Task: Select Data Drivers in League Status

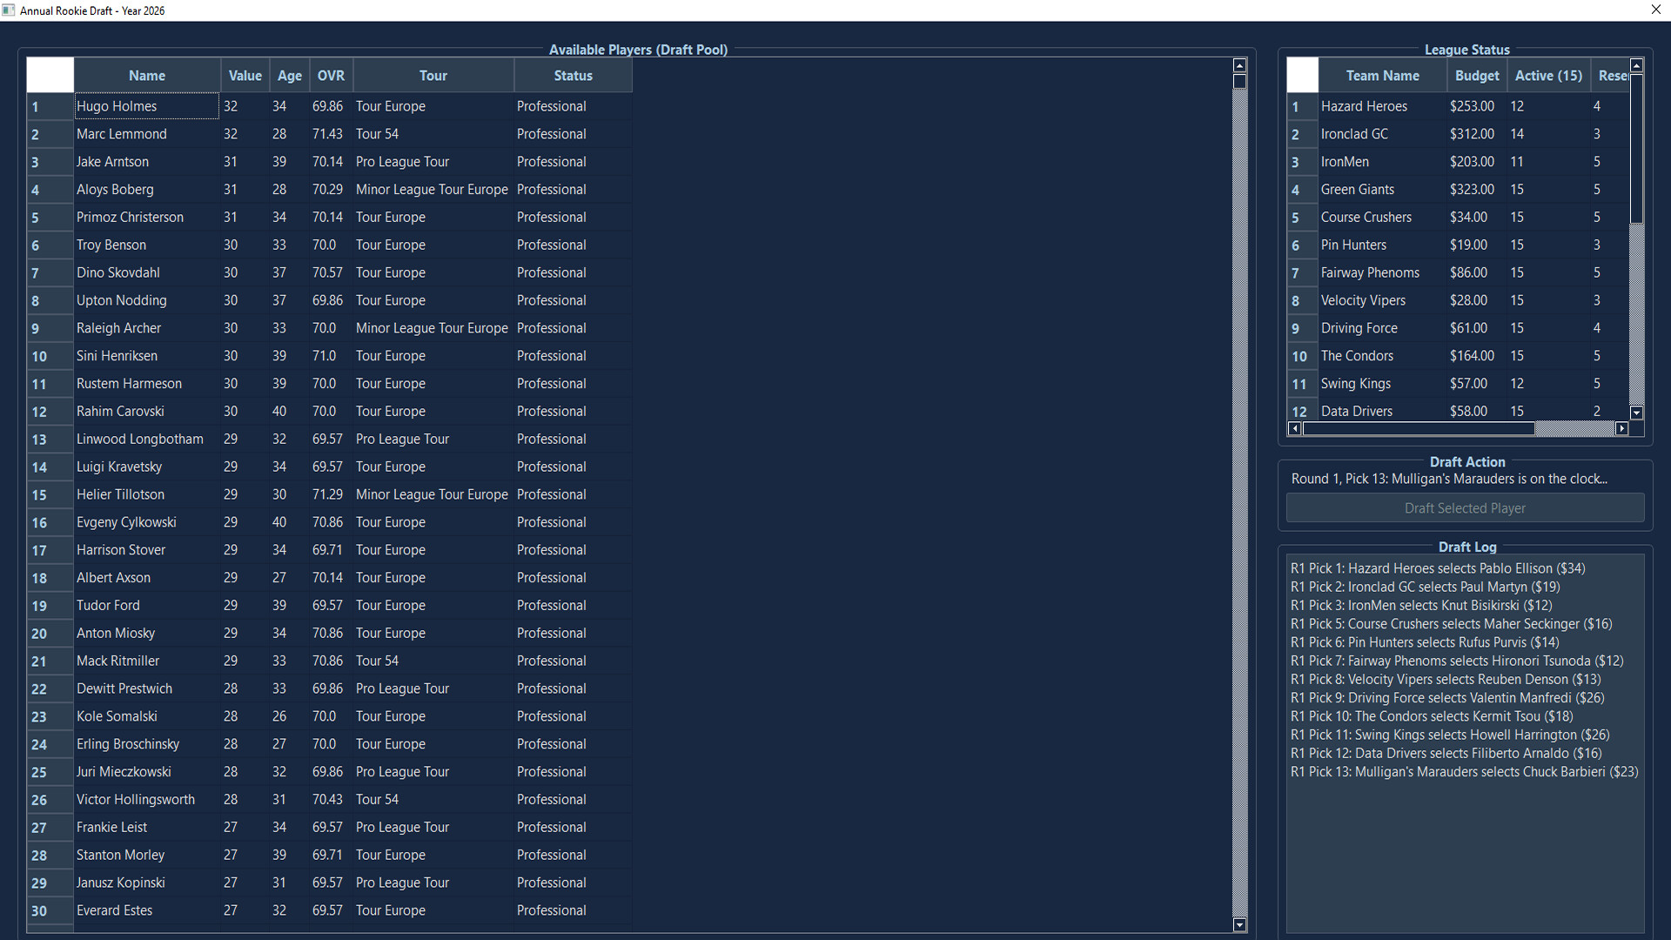Action: click(1384, 410)
